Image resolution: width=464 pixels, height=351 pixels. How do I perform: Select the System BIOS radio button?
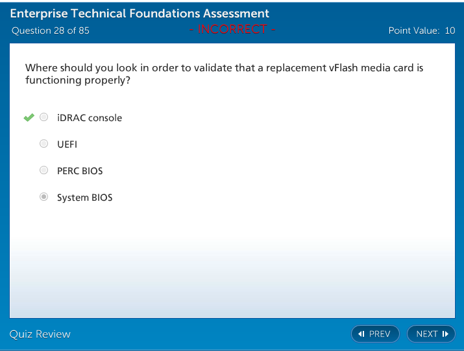click(44, 197)
